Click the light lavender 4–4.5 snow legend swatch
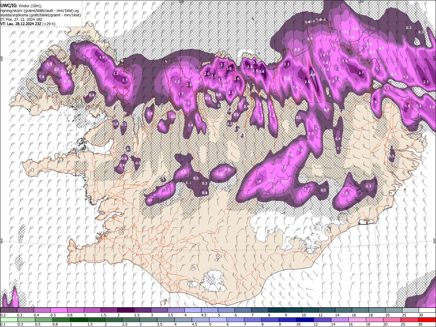The width and height of the screenshot is (436, 327). [192, 310]
